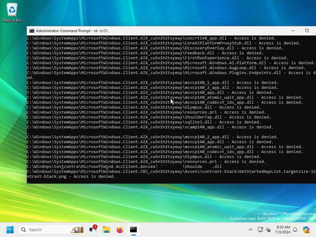Open Copilot preview icon in taskbar
Viewport: 316px width, 237px height.
[x=306, y=230]
